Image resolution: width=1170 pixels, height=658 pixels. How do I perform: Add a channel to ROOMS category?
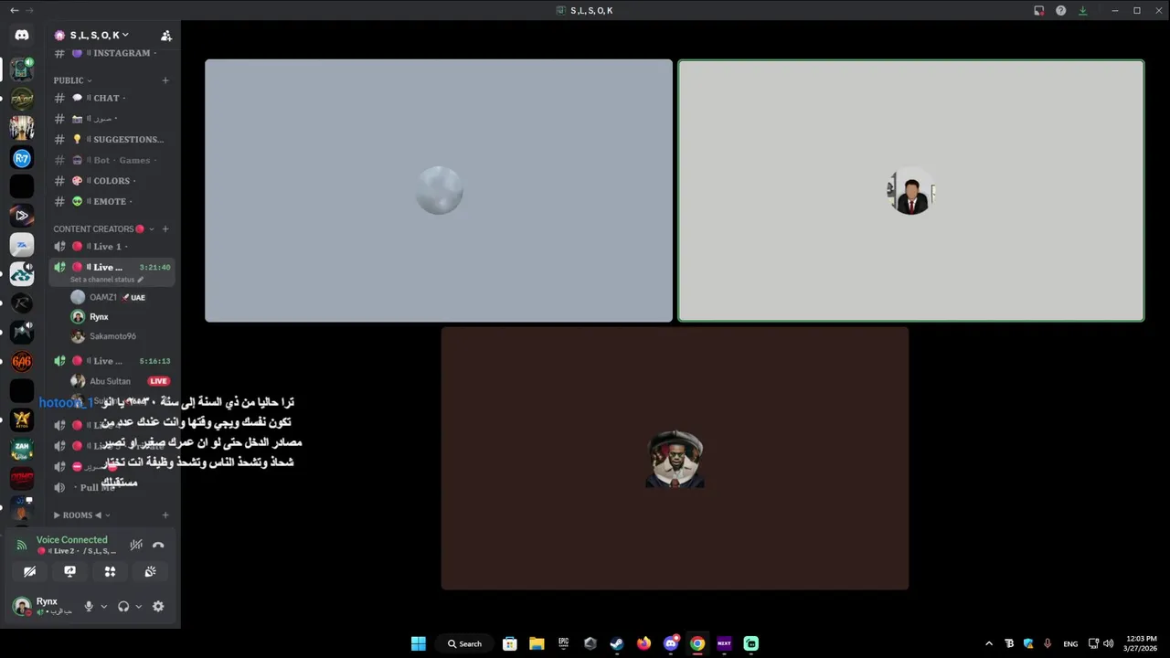pos(165,515)
